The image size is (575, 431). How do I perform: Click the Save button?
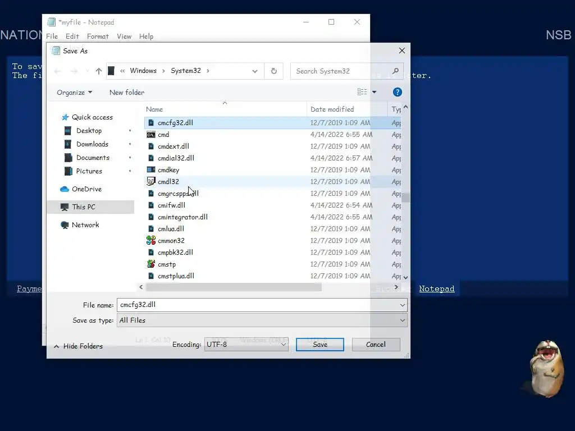320,345
